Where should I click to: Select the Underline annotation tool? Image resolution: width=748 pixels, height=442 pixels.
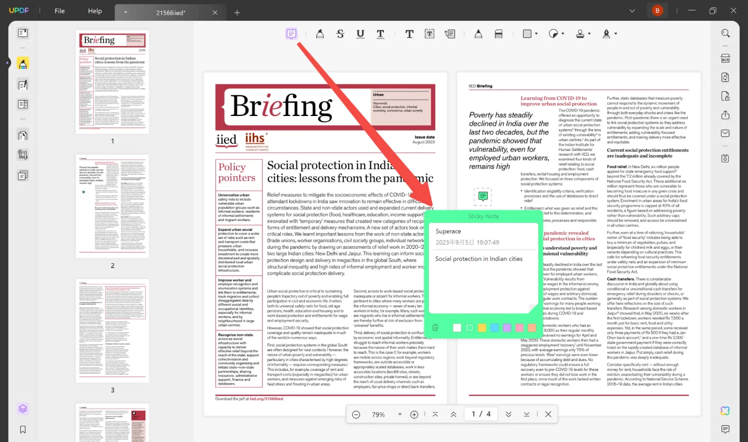click(360, 33)
